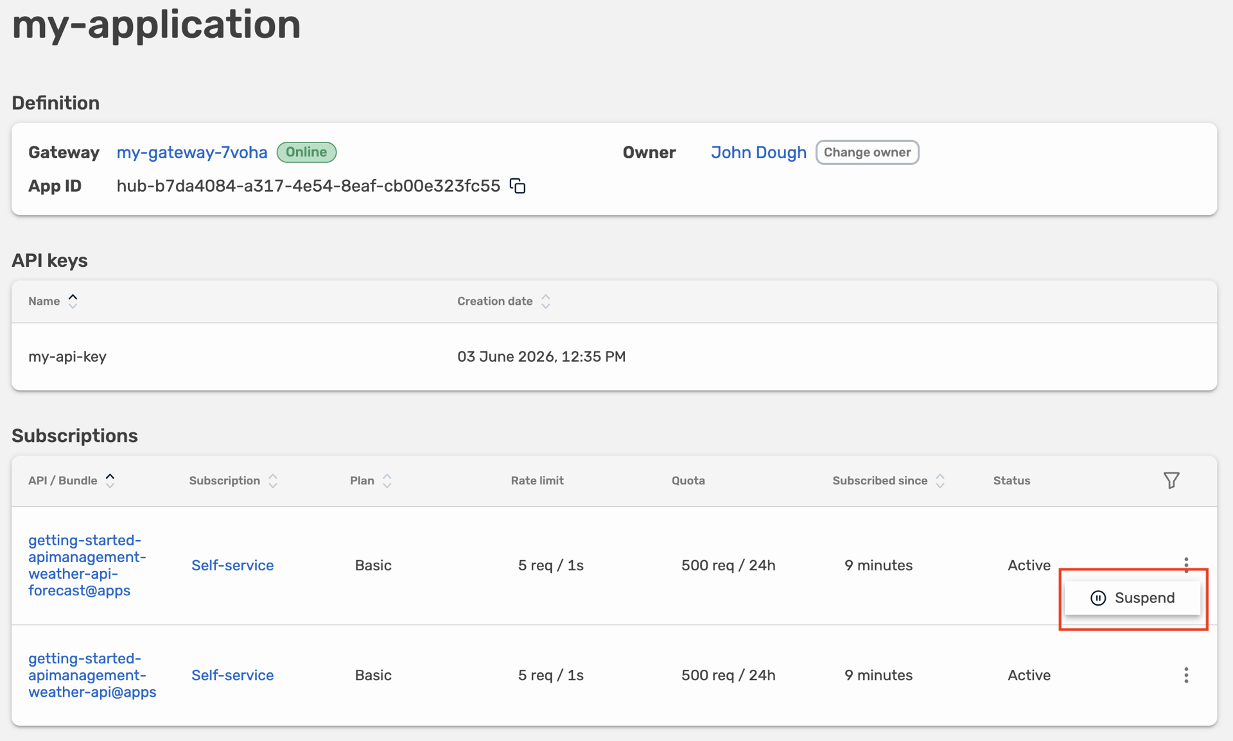Viewport: 1233px width, 741px height.
Task: Click Basic plan in the weather-api-forecast row
Action: click(373, 565)
